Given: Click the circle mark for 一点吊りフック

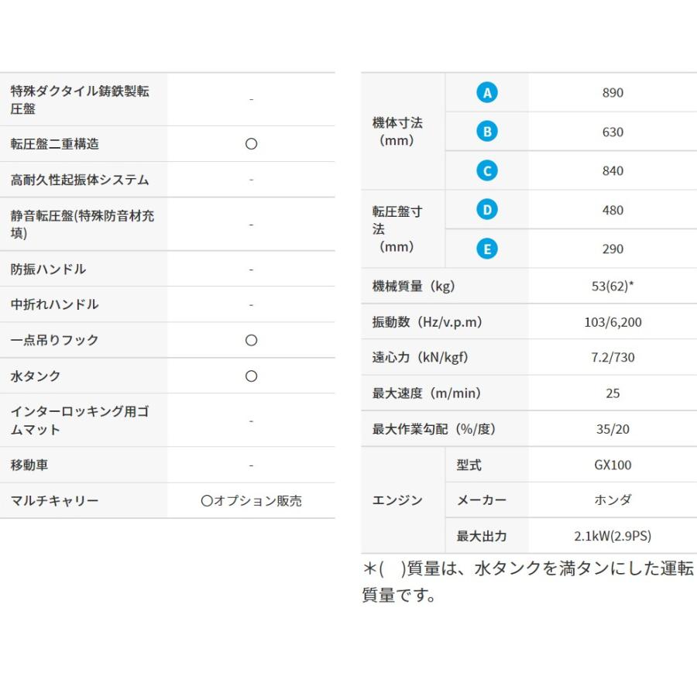Looking at the screenshot, I should (251, 340).
